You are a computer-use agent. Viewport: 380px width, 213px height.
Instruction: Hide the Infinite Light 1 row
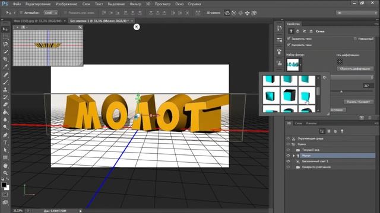(x=288, y=161)
